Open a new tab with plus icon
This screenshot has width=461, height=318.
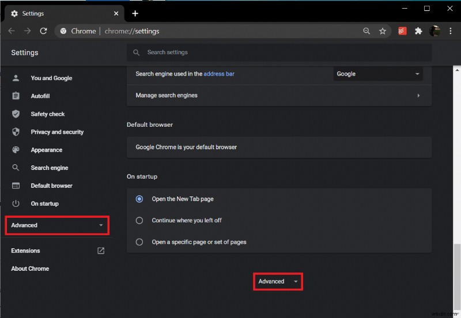(x=135, y=13)
